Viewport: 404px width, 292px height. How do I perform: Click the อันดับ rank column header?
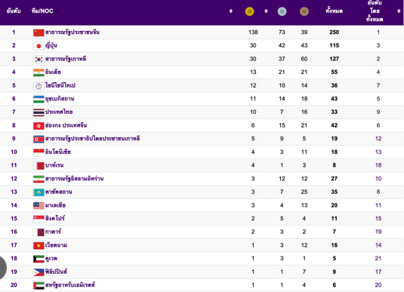click(x=14, y=11)
